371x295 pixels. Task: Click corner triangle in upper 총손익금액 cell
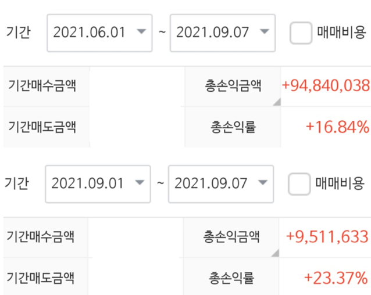tap(277, 102)
